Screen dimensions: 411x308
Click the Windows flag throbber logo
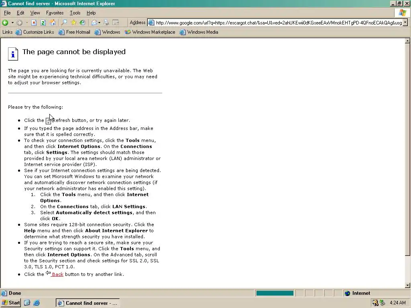point(403,12)
